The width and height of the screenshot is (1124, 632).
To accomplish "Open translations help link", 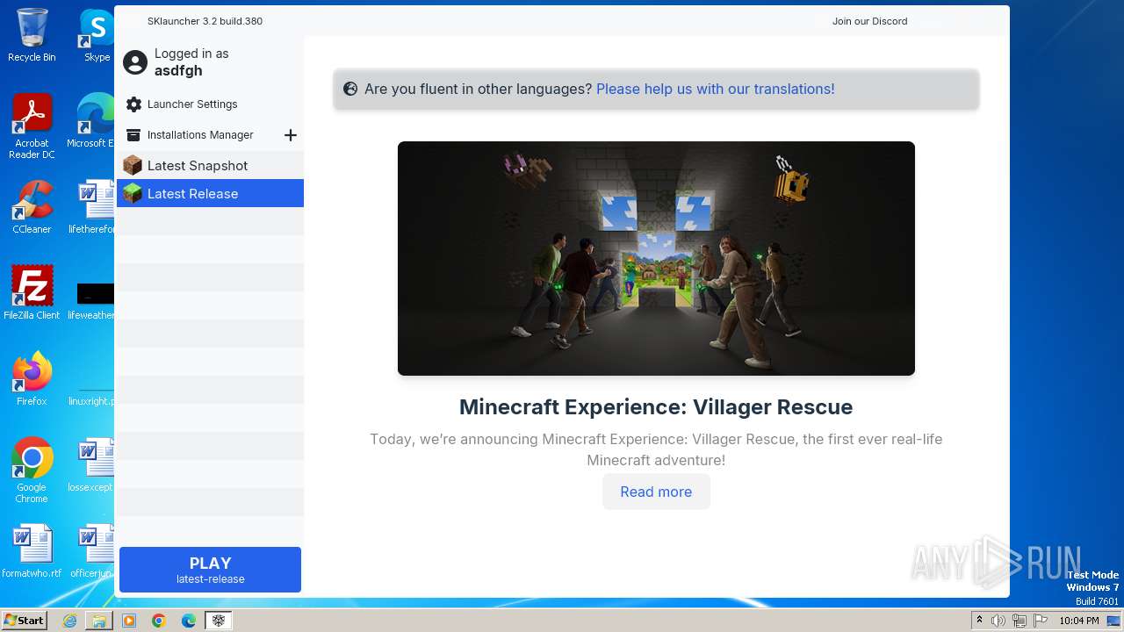I will point(716,89).
